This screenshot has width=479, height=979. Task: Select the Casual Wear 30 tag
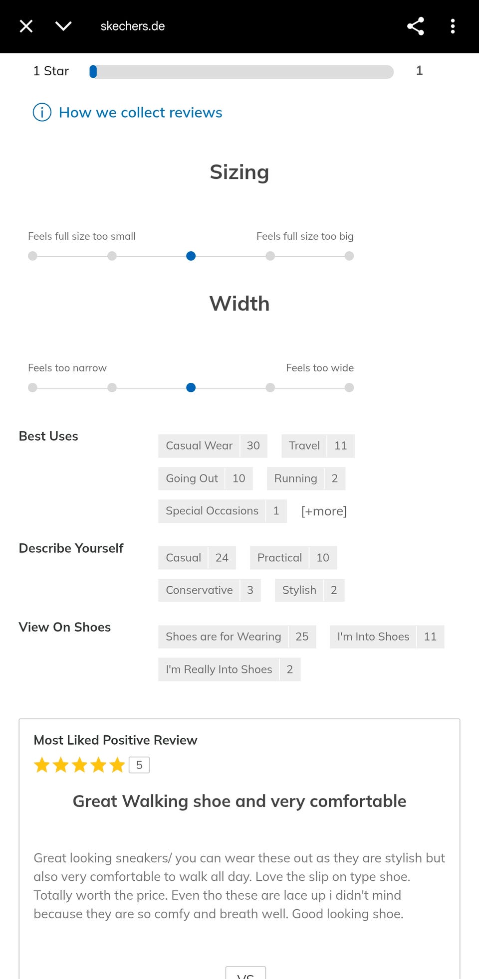(x=213, y=446)
